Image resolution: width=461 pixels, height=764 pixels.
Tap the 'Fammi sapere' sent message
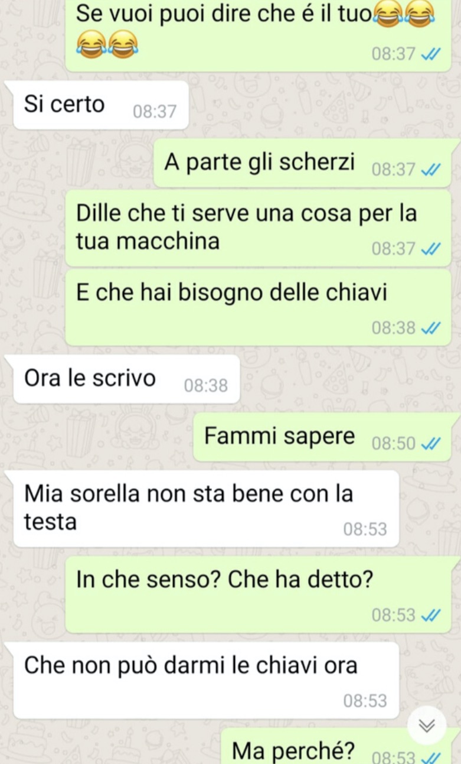(x=322, y=437)
